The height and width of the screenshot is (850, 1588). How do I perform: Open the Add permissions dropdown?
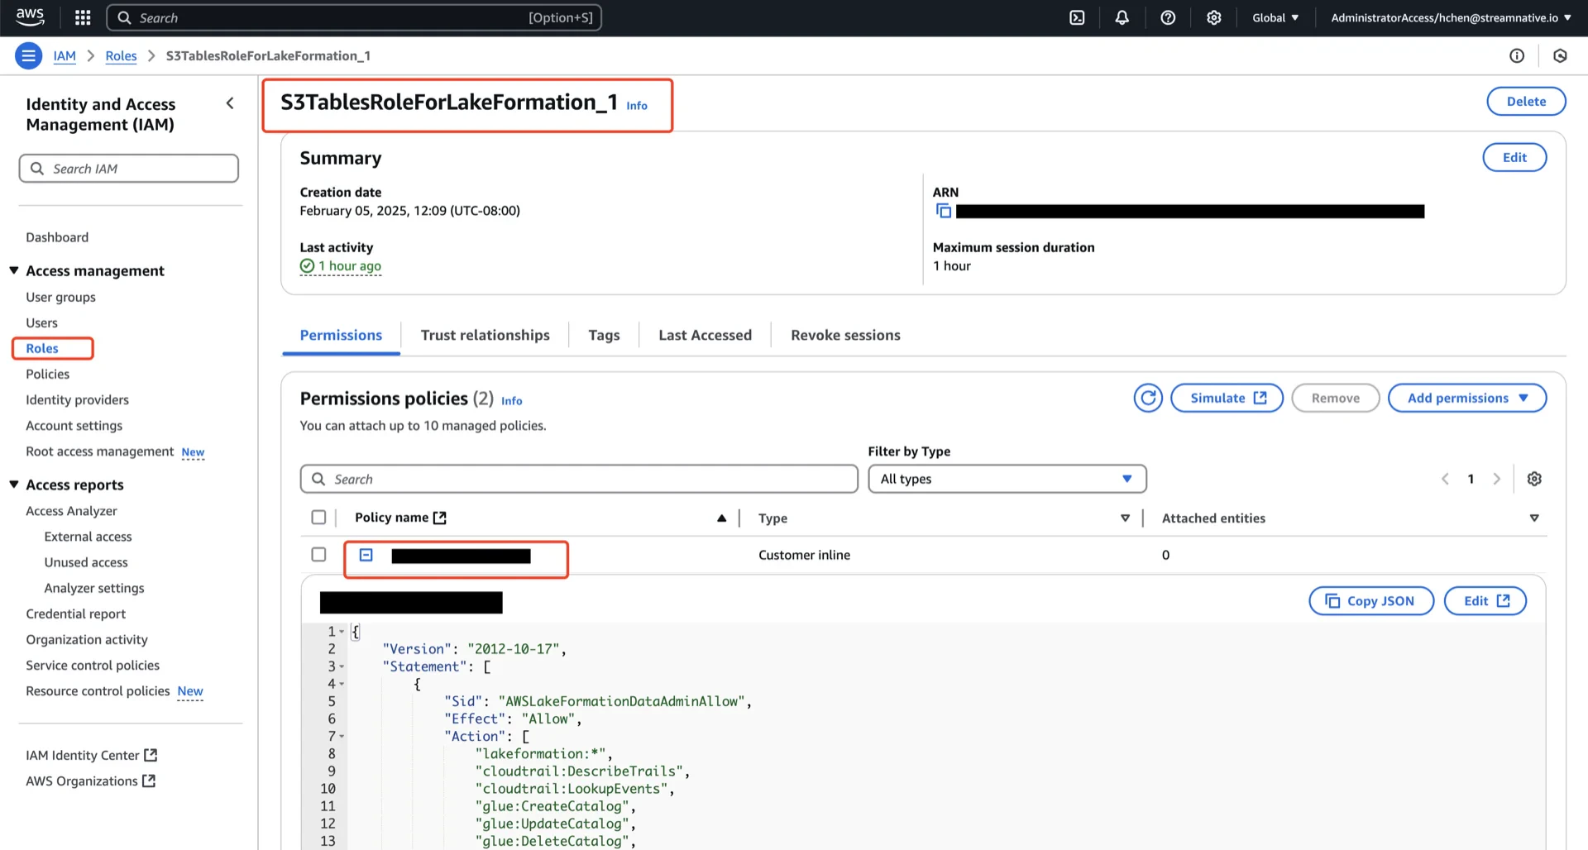(1467, 398)
